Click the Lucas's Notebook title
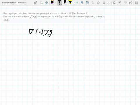Image resolution: width=140 pixels, height=105 pixels. pyautogui.click(x=14, y=3)
